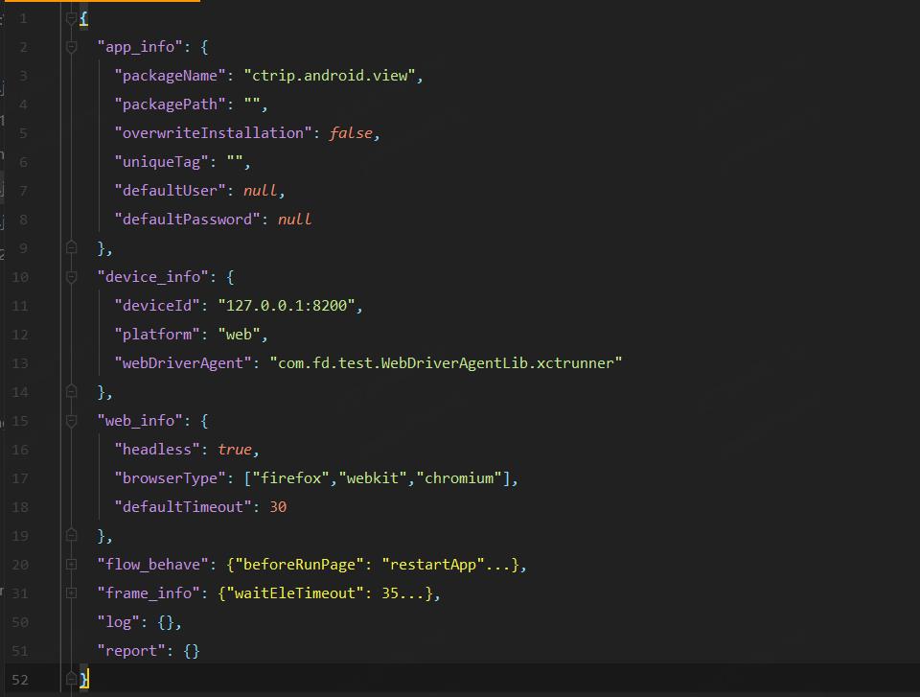
Task: Click line number 52 in the gutter
Action: (20, 680)
